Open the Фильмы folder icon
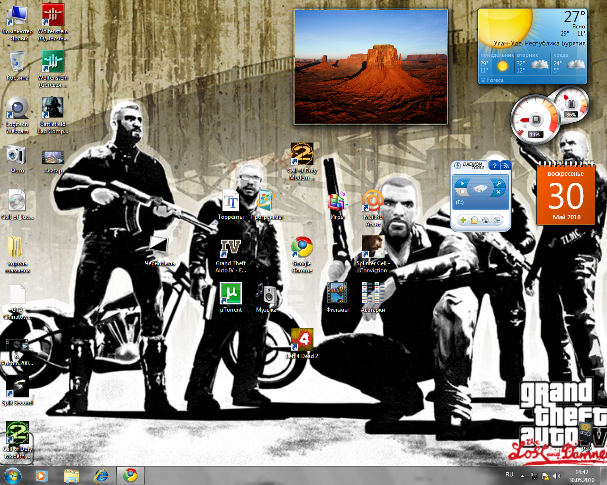Screen dimensions: 607x485 pyautogui.click(x=338, y=297)
